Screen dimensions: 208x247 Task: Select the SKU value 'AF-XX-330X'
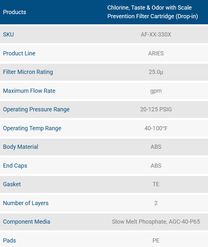(156, 35)
